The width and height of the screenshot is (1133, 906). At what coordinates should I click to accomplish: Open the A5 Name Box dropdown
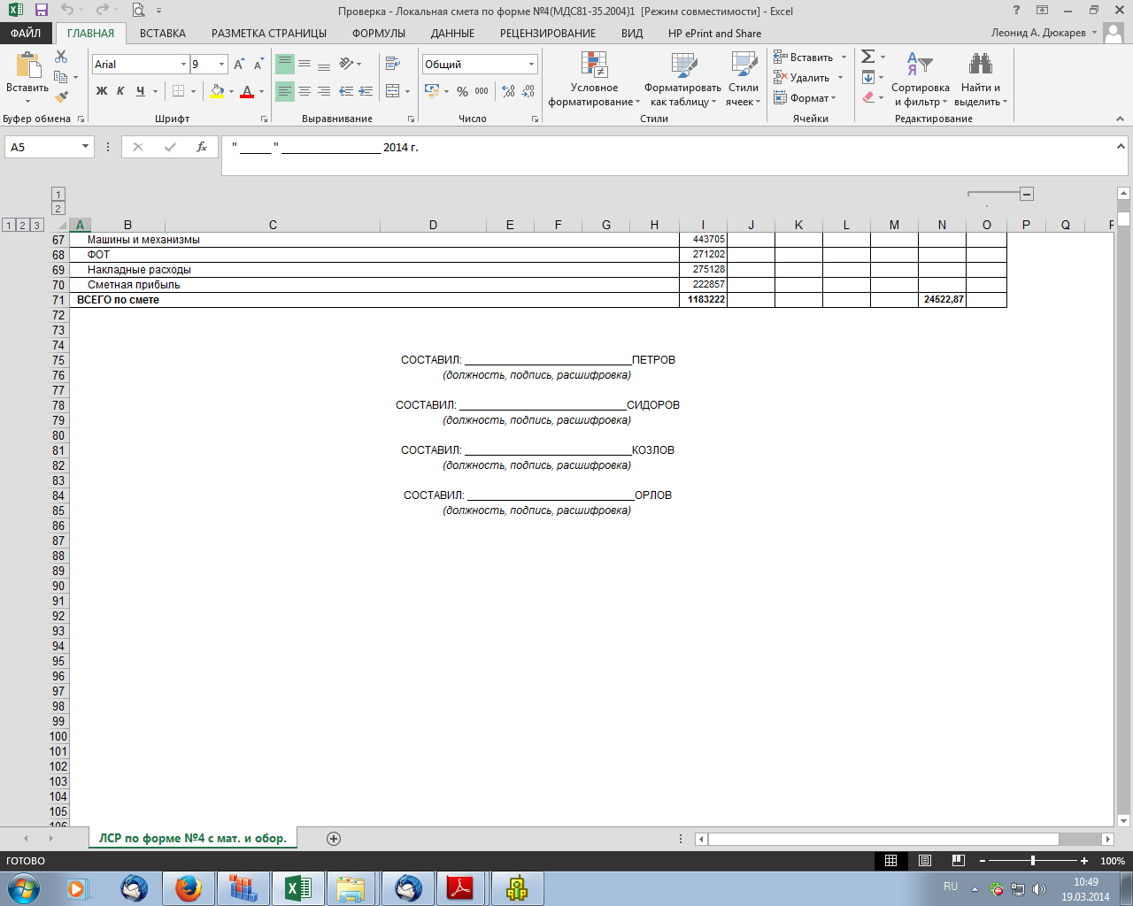tap(85, 147)
